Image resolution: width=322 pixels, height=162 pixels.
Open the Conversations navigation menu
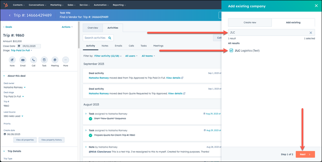point(37,5)
